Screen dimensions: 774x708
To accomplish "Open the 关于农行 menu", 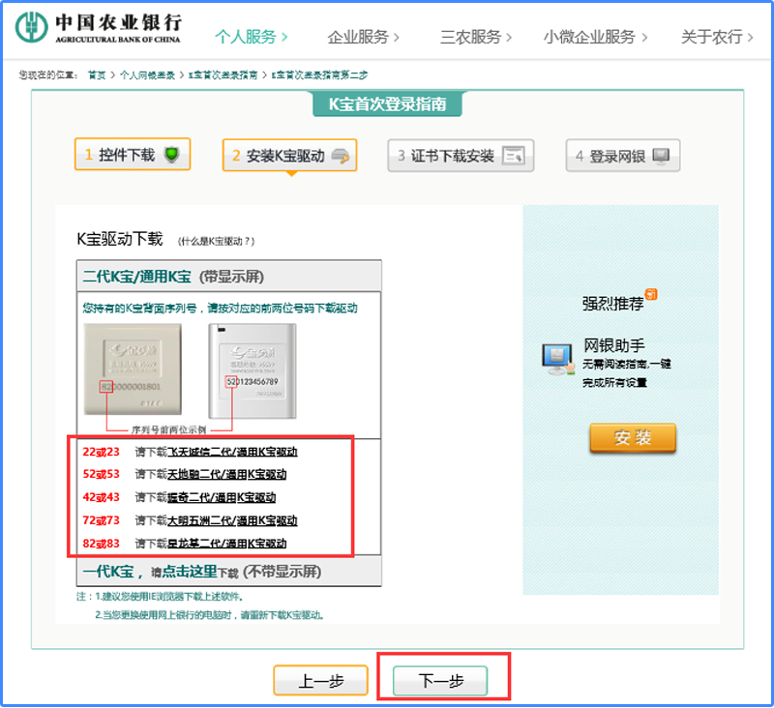I will tap(717, 37).
